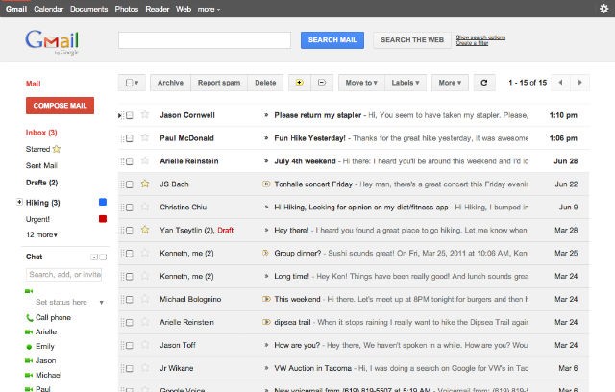Screen dimensions: 615x392
Task: Star the Paul McDonald email
Action: coord(145,137)
